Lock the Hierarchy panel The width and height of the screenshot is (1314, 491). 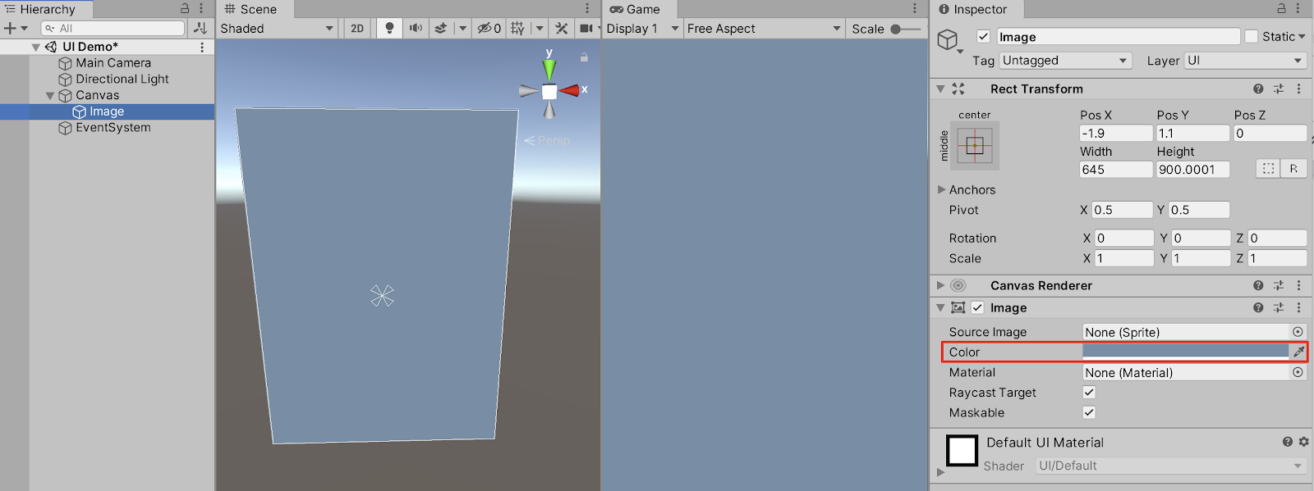(x=185, y=8)
